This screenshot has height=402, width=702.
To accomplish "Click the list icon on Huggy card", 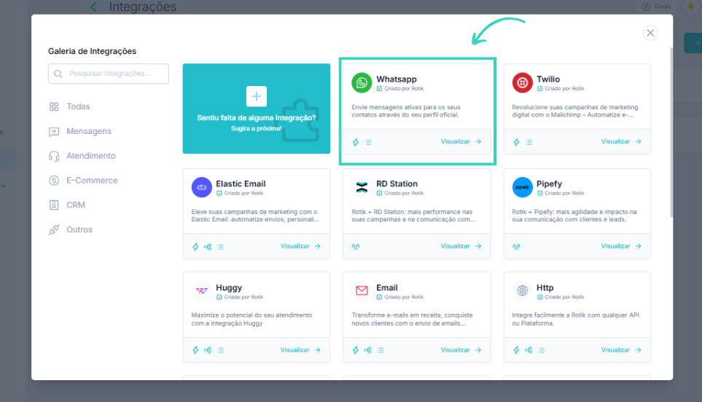I will [x=220, y=350].
